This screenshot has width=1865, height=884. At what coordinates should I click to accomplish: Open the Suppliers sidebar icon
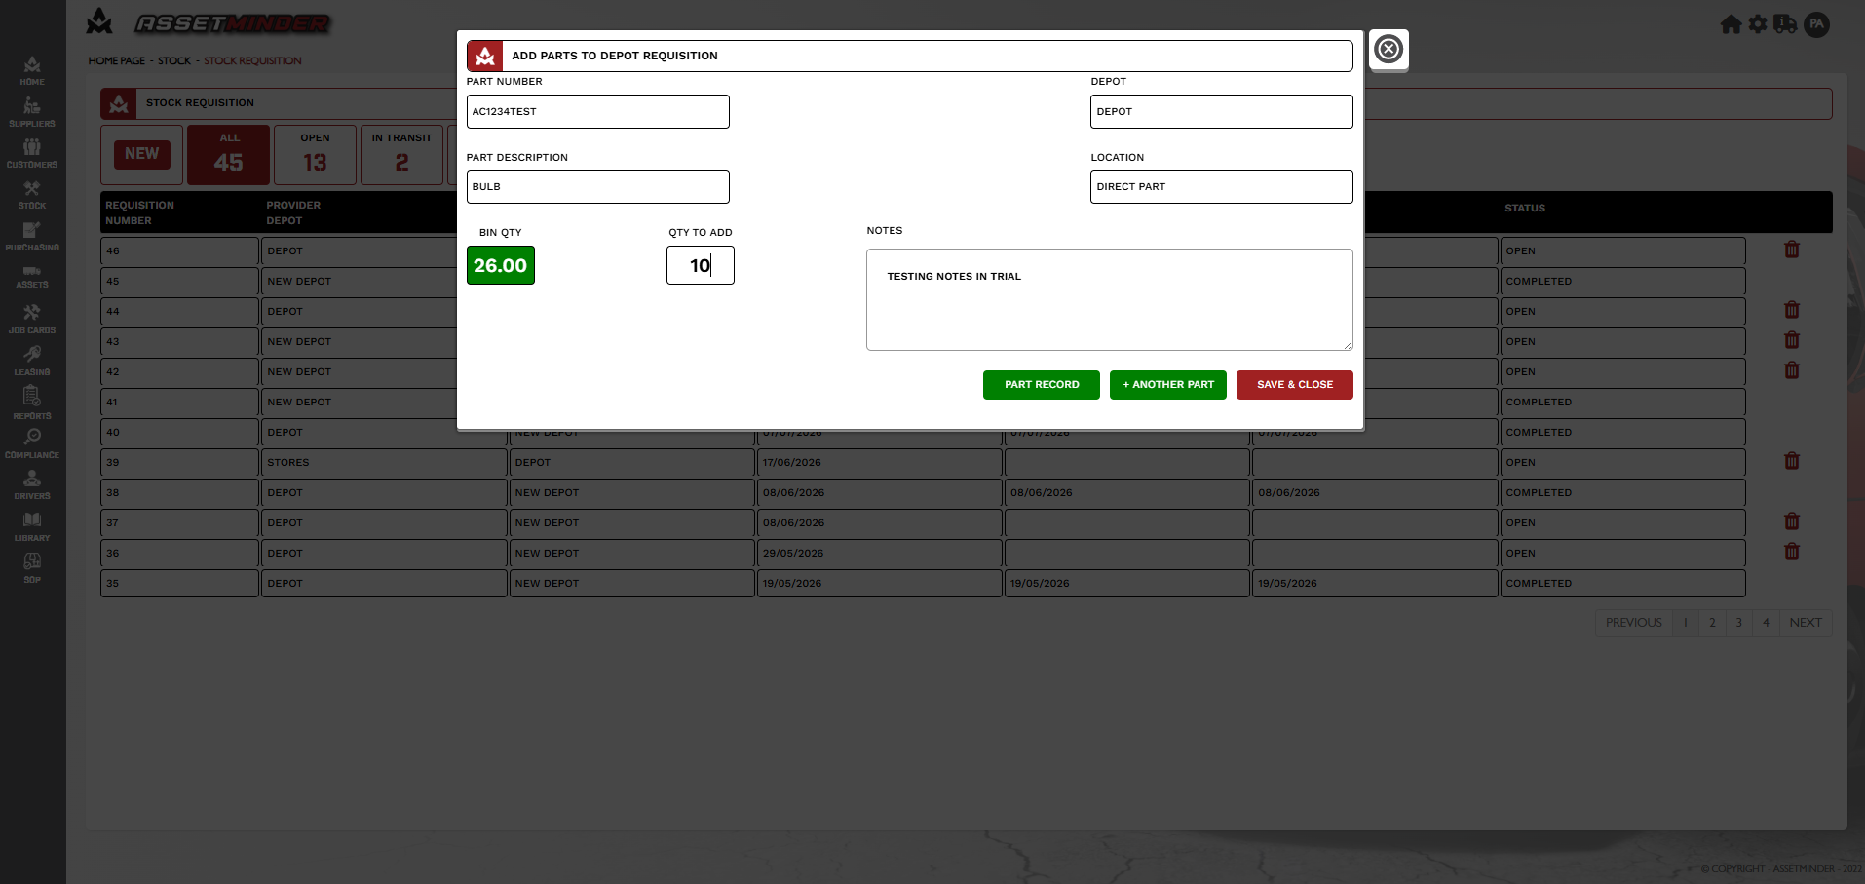(32, 112)
